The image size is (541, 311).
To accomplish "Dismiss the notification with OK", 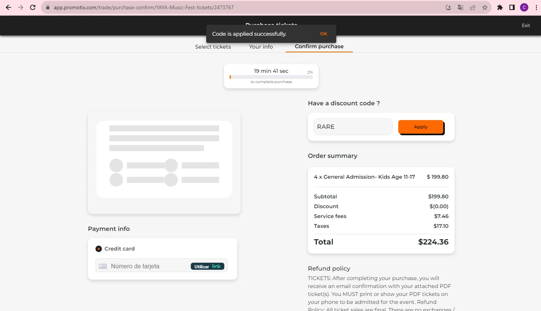I will click(324, 34).
